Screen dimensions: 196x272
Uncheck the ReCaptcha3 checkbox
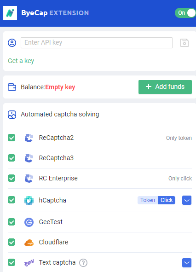coord(12,158)
